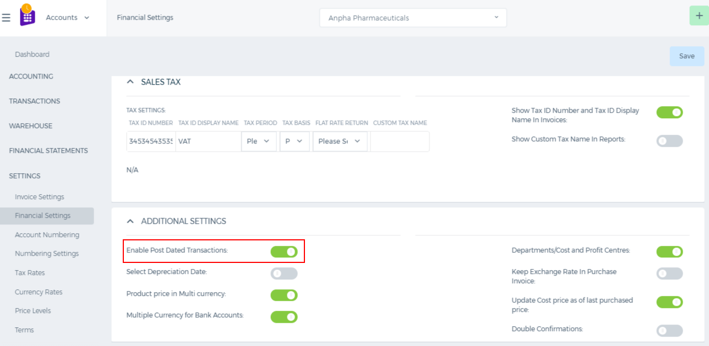Turn on the Double Confirmations toggle

pyautogui.click(x=669, y=331)
